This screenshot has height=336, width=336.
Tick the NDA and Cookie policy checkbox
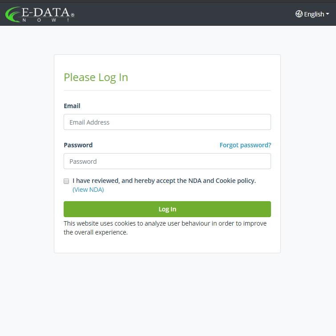pyautogui.click(x=66, y=181)
